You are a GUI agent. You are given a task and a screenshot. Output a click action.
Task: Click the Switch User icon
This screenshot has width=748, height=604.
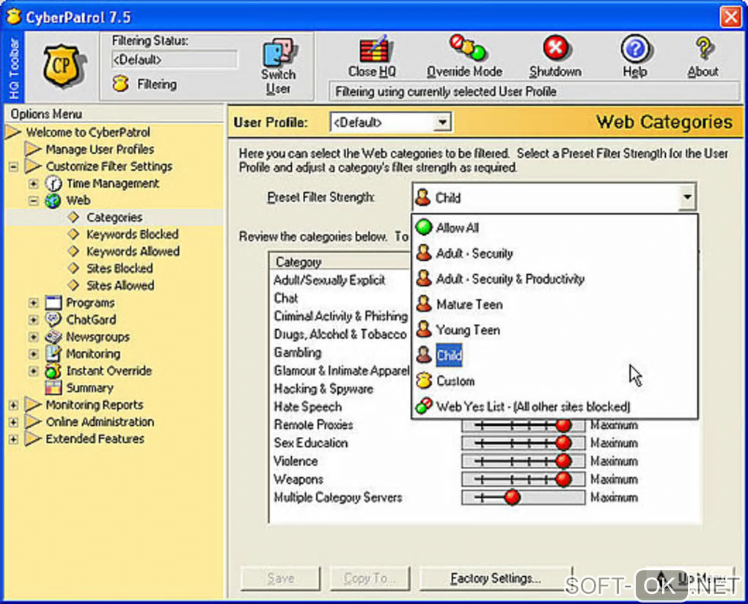coord(279,53)
